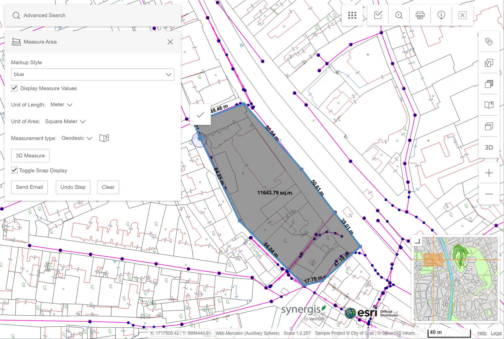Screen dimensions: 504x339
Task: Open the Print tool
Action: 420,15
